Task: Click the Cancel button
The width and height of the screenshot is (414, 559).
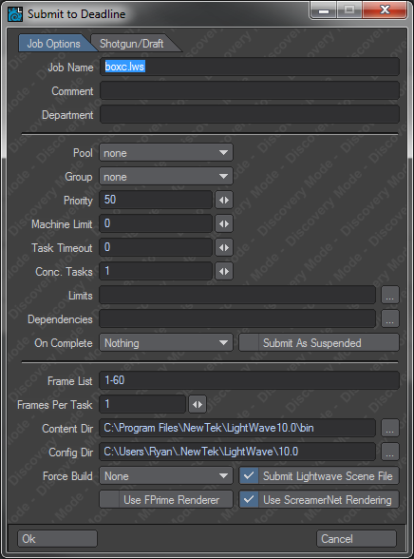Action: [x=356, y=539]
